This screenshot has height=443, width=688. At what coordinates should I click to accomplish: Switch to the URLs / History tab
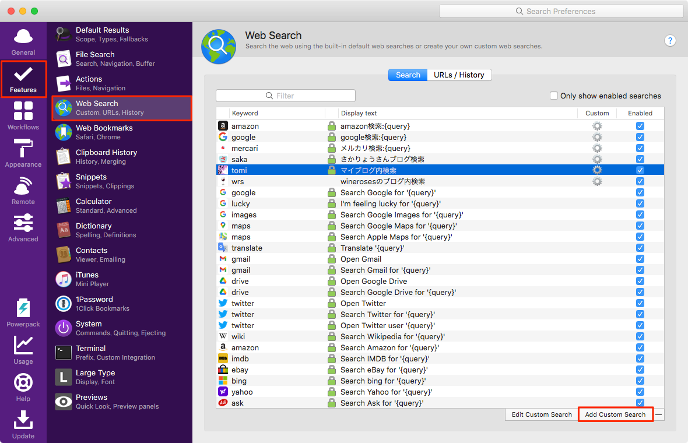(459, 75)
